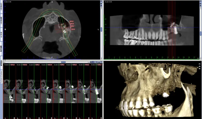Switch to the top vertical sidebar tab

pyautogui.click(x=1, y=7)
